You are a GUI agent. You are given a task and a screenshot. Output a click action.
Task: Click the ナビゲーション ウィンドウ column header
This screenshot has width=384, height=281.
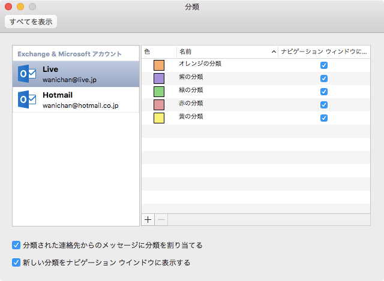[x=324, y=52]
